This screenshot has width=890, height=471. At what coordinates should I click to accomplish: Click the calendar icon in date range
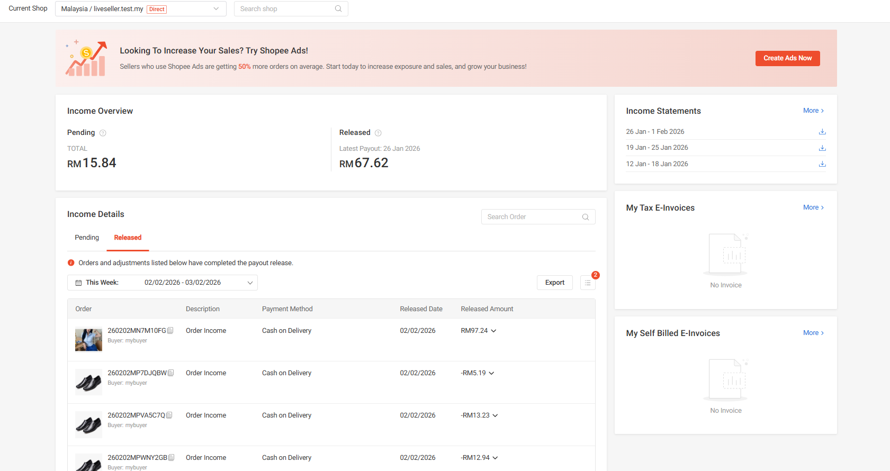[78, 283]
